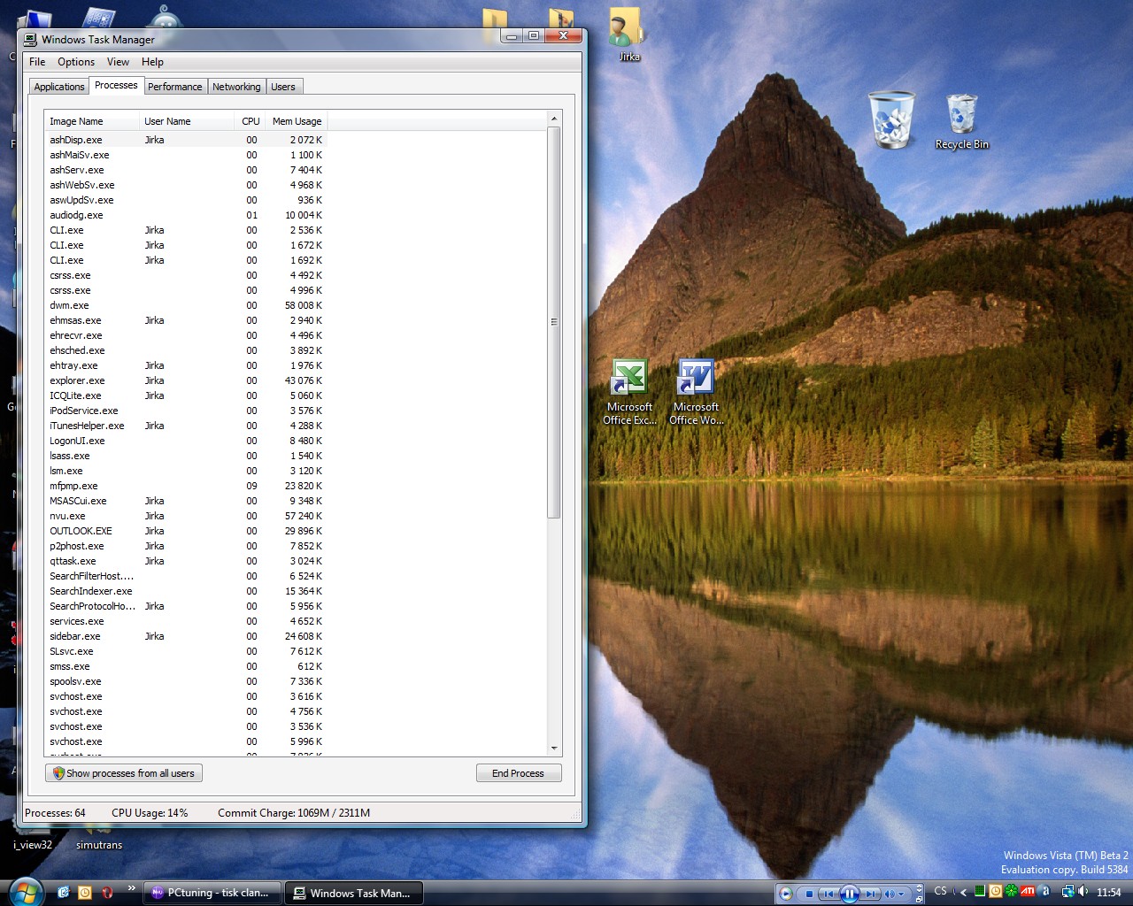Open Windows Media Player from the taskbar toolbar
The image size is (1133, 906).
(x=785, y=894)
